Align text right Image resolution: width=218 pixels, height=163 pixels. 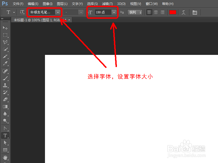(162, 12)
